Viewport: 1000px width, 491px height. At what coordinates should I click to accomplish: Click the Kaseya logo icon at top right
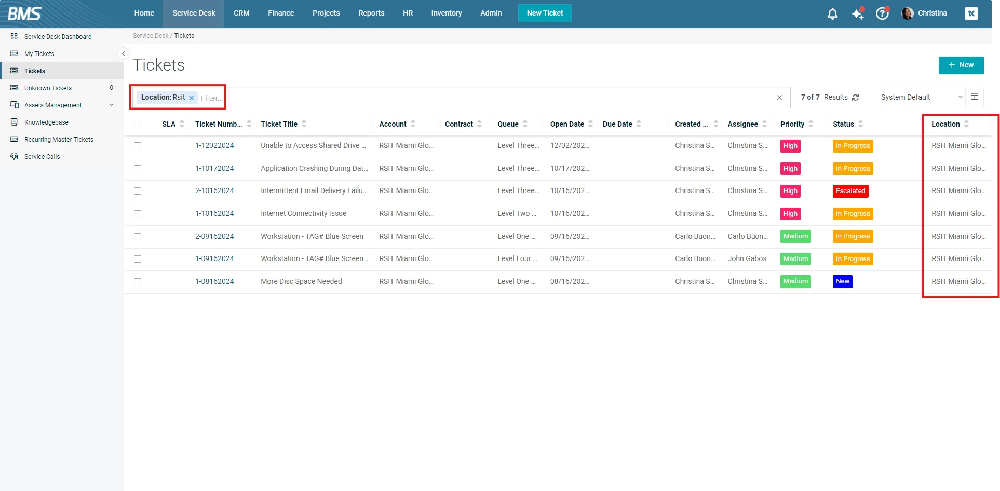click(x=971, y=13)
